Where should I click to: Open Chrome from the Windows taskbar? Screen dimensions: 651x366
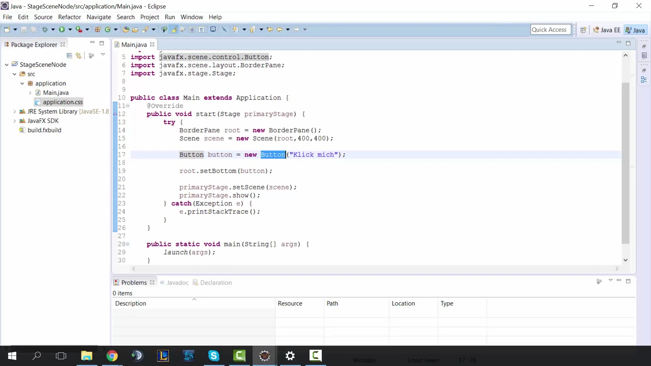click(112, 355)
